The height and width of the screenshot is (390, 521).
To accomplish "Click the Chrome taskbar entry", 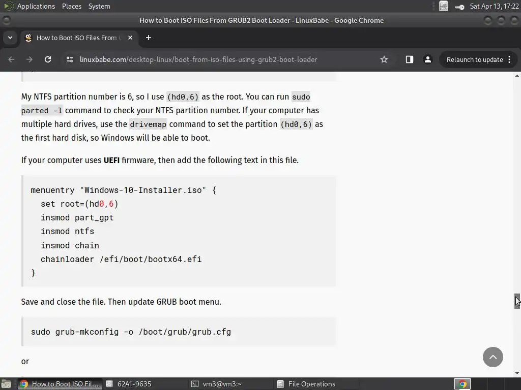I will click(60, 384).
